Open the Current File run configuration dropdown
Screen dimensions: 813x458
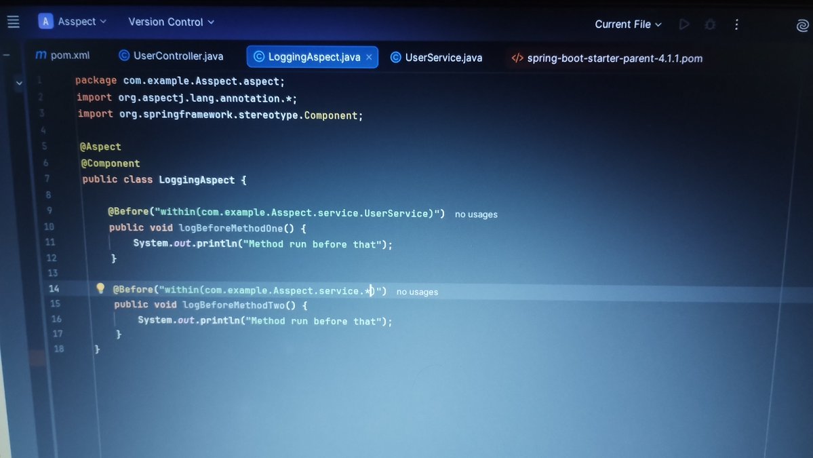(628, 24)
